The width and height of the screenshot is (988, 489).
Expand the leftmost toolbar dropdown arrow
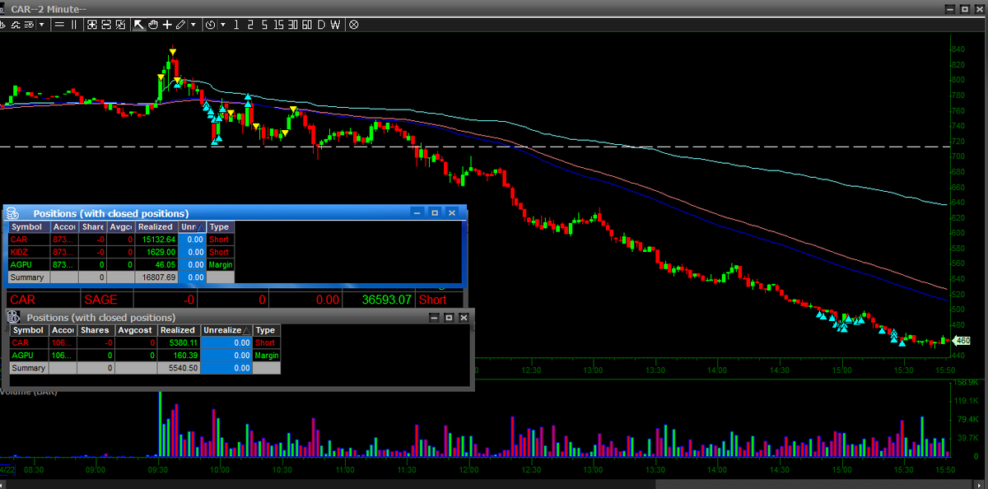[x=40, y=25]
